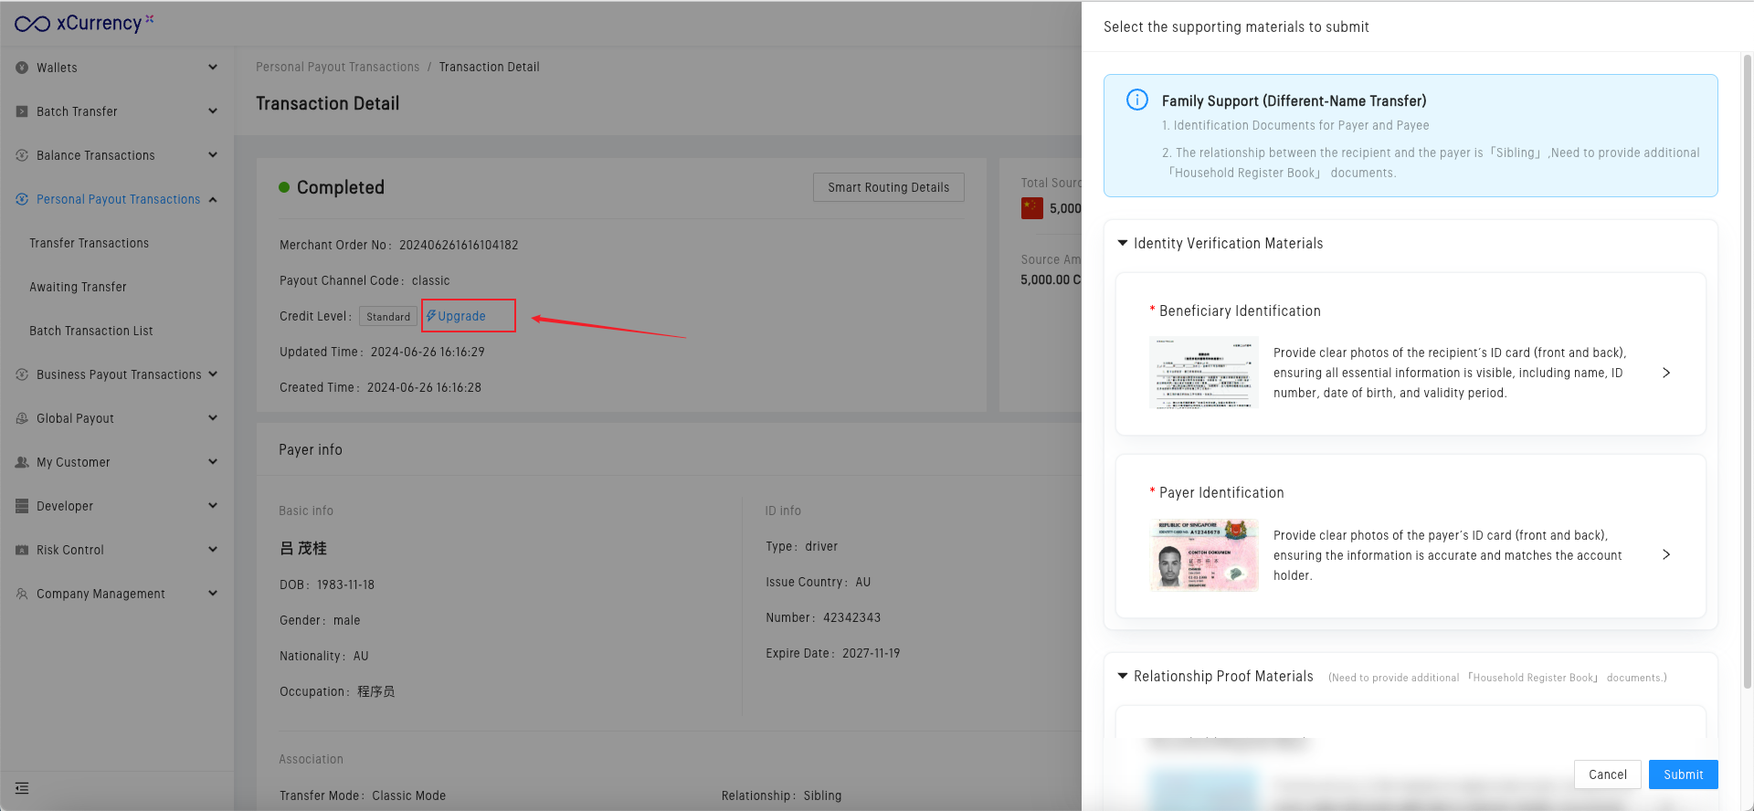Click the Business Payout Transactions icon
The width and height of the screenshot is (1754, 811).
(x=22, y=374)
